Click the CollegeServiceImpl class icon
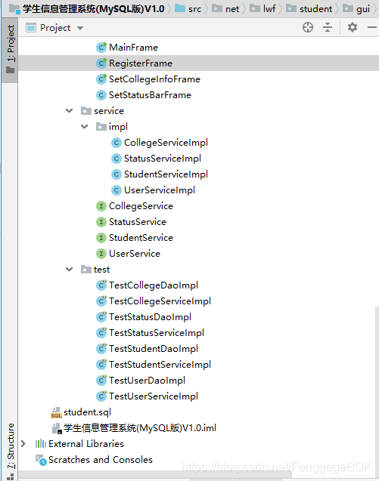The height and width of the screenshot is (481, 379). [x=116, y=143]
